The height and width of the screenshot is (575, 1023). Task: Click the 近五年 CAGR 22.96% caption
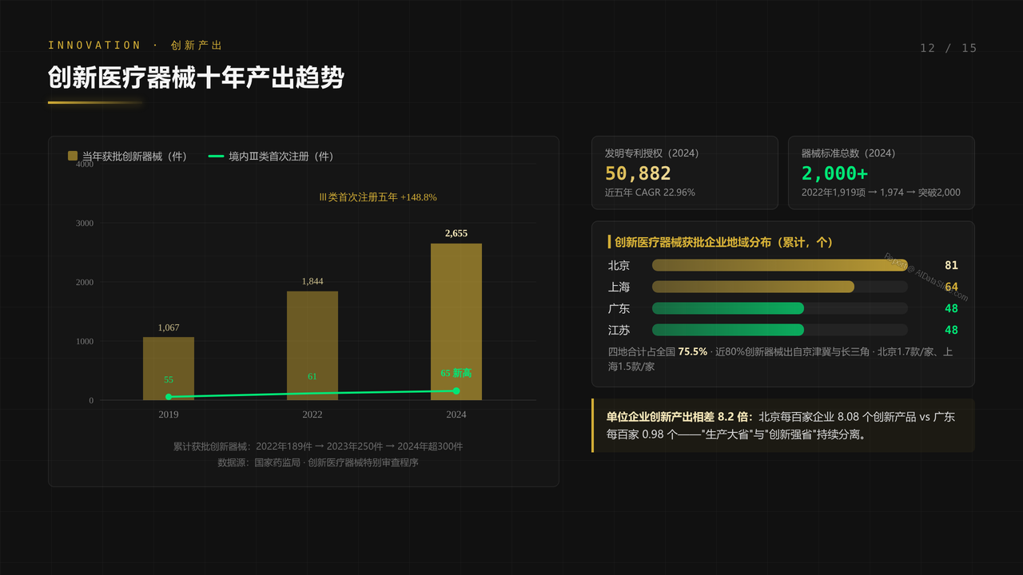pyautogui.click(x=650, y=192)
